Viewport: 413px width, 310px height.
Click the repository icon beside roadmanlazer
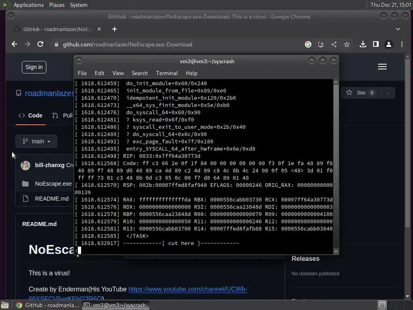click(x=19, y=93)
